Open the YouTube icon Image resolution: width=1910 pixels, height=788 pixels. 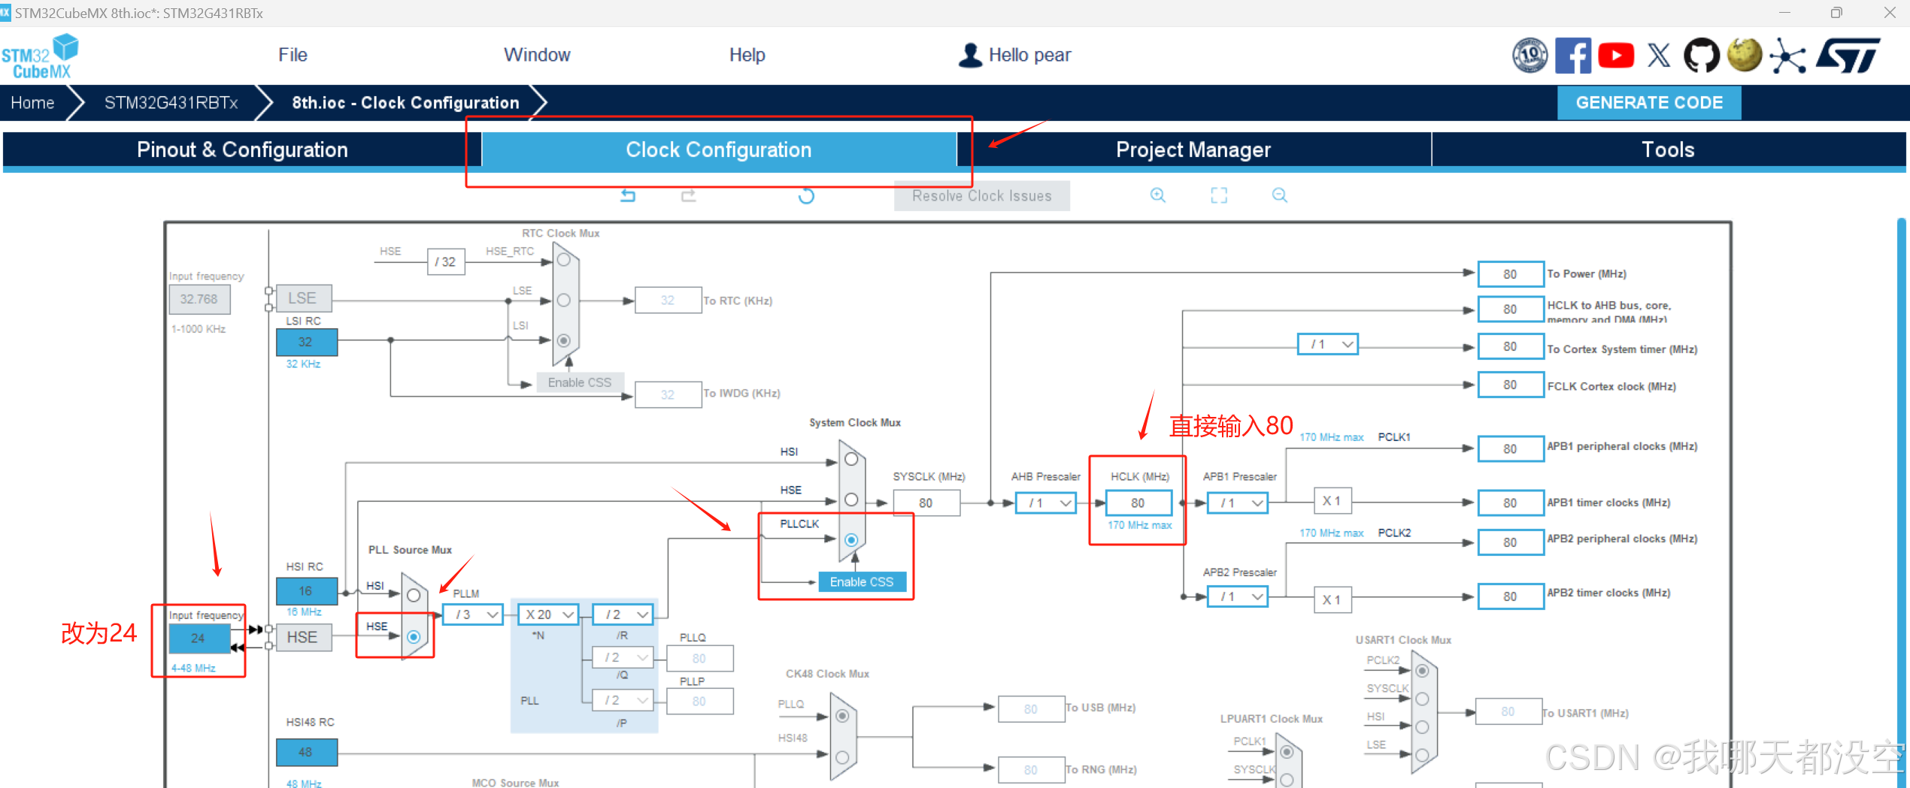pyautogui.click(x=1616, y=55)
